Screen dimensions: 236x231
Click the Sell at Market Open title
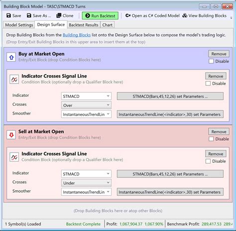(x=41, y=132)
